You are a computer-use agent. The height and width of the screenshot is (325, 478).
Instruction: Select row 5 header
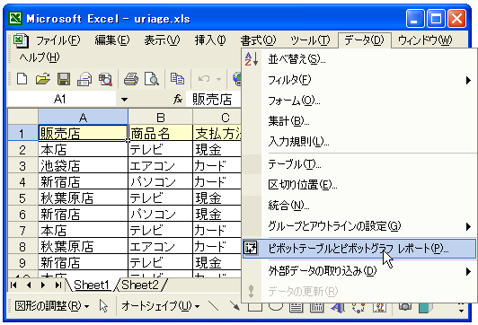pos(22,198)
